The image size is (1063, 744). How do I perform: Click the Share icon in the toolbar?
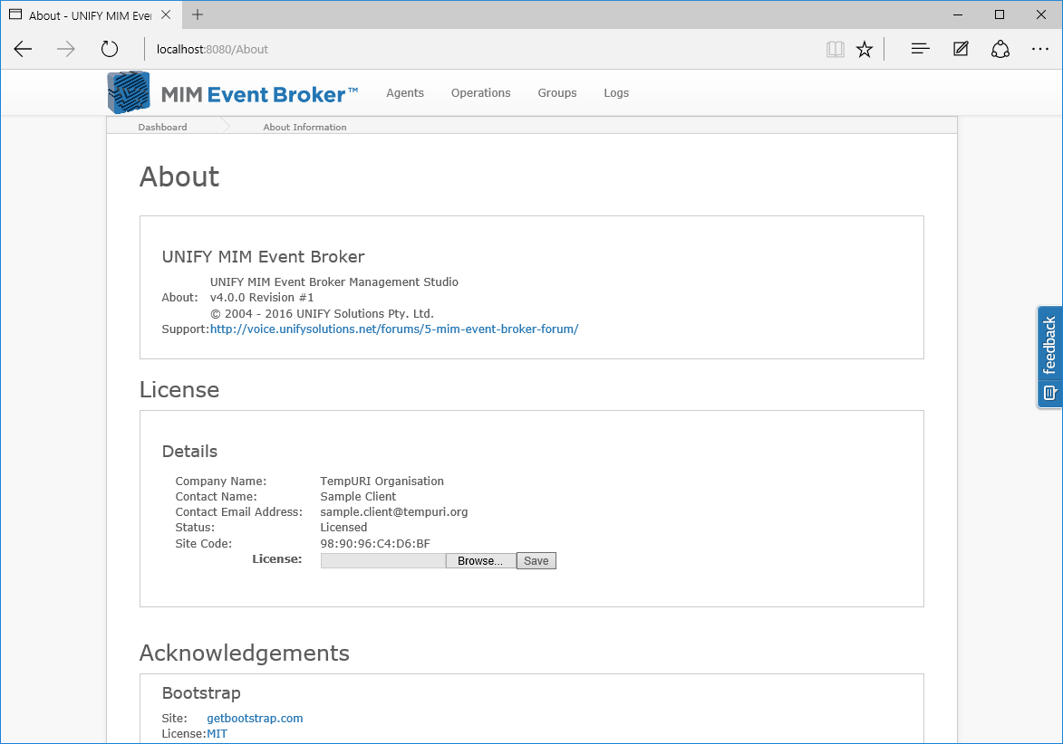point(1000,49)
